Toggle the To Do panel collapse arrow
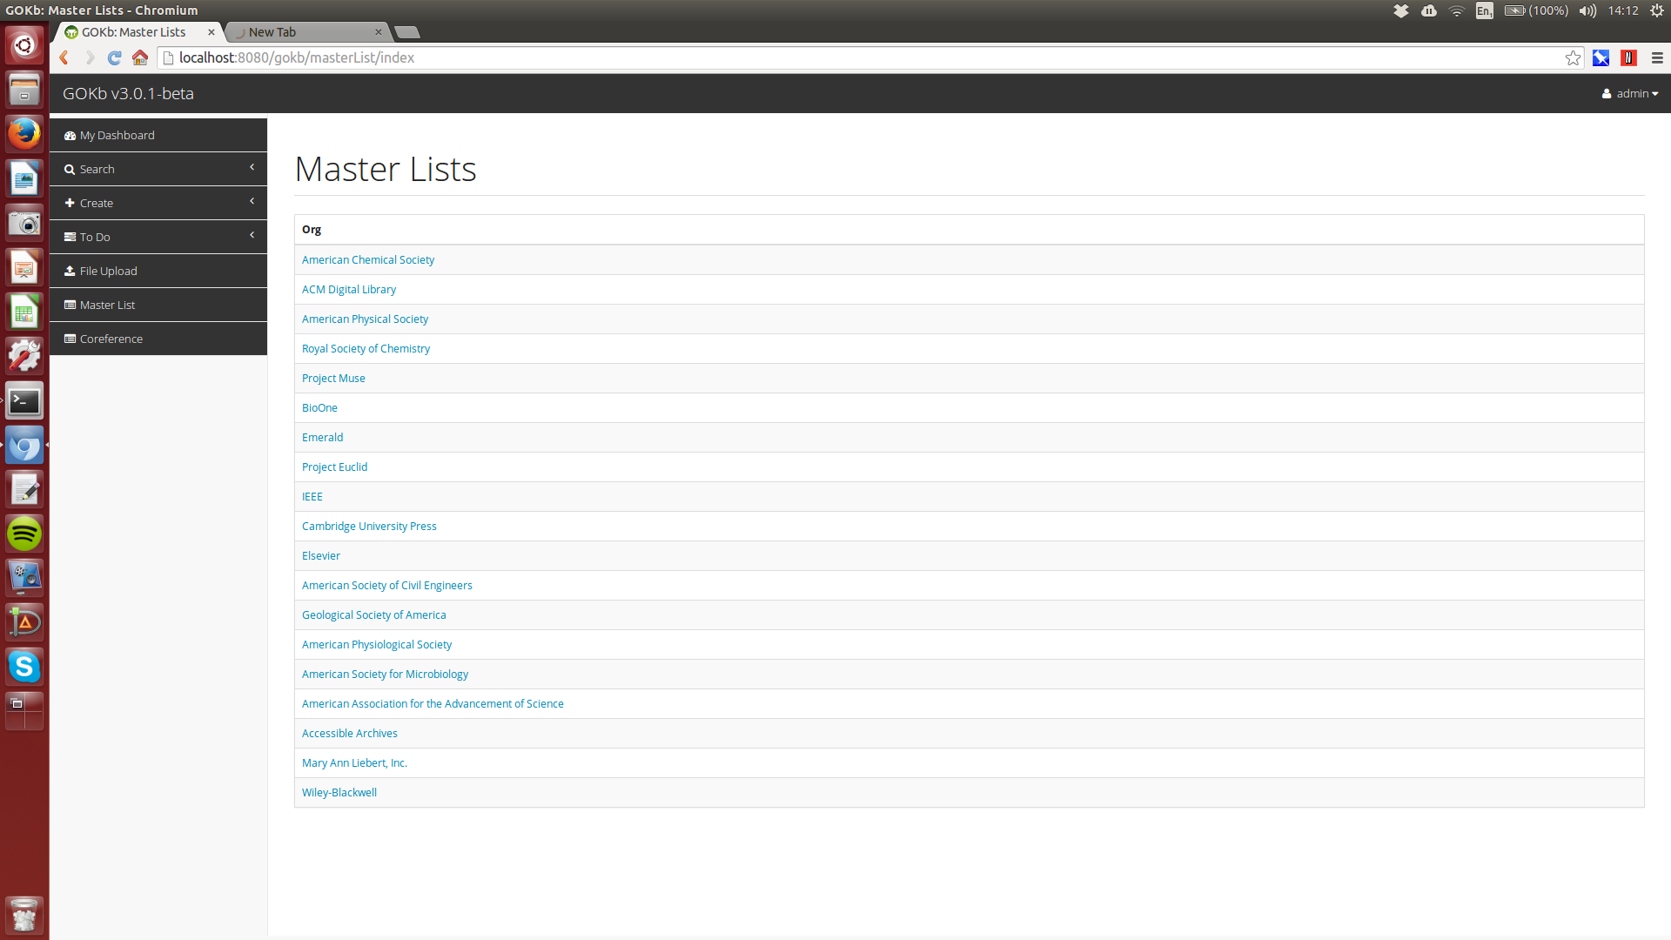 coord(253,235)
